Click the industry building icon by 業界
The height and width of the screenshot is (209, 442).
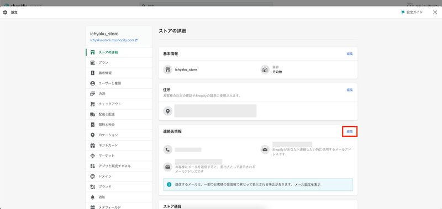pyautogui.click(x=265, y=70)
